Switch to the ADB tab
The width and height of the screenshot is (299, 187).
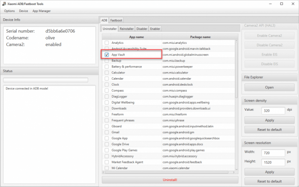[104, 20]
